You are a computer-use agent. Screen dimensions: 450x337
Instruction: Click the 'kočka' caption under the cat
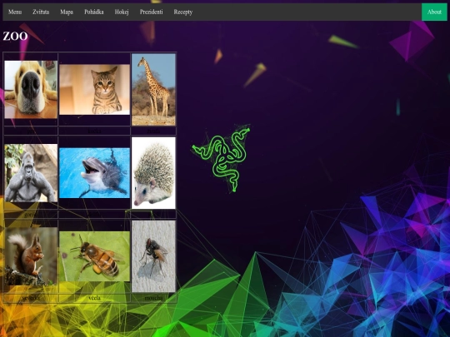coord(94,131)
